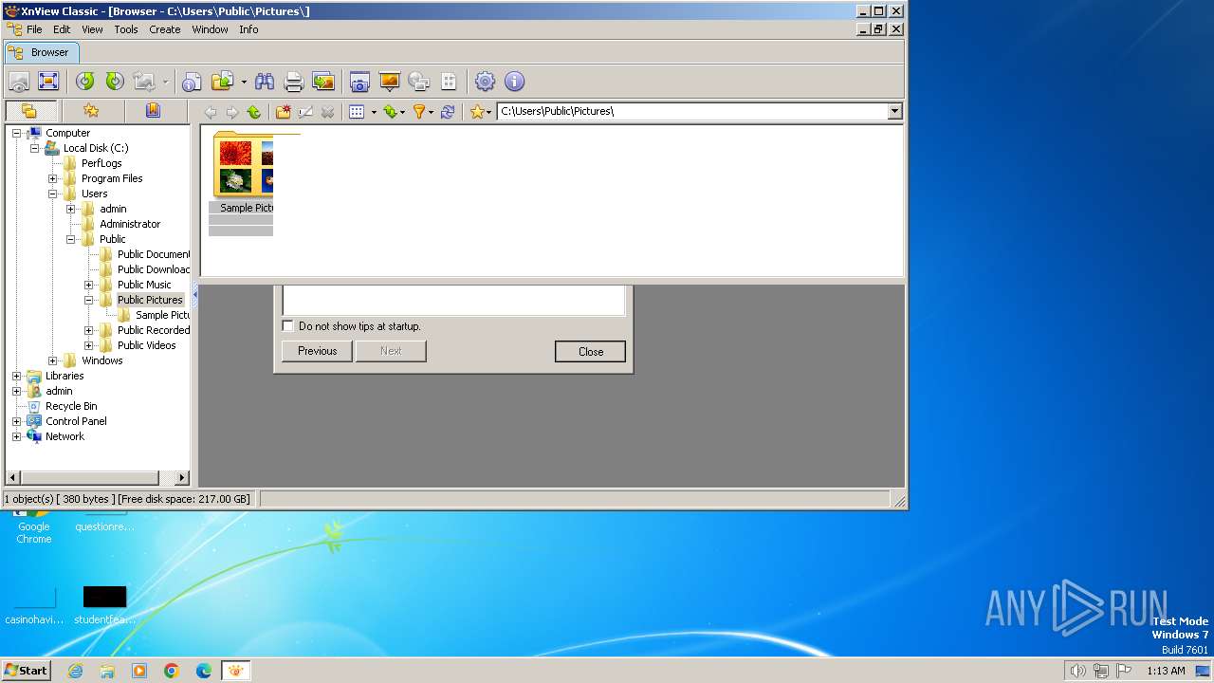Click the View image toolbar icon
Viewport: 1214px width, 683px height.
19,82
